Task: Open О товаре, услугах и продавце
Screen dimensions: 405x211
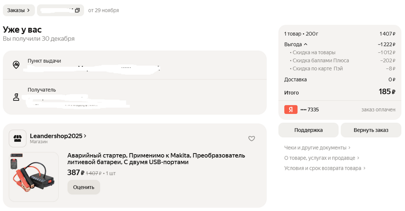Action: [321, 158]
